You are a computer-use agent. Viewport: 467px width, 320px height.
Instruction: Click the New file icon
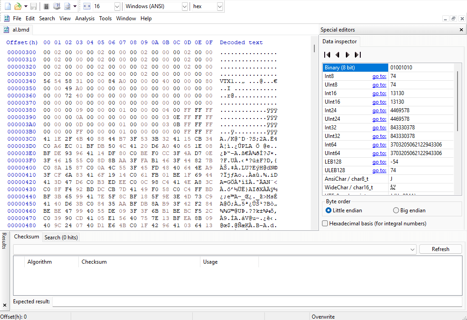(8, 6)
